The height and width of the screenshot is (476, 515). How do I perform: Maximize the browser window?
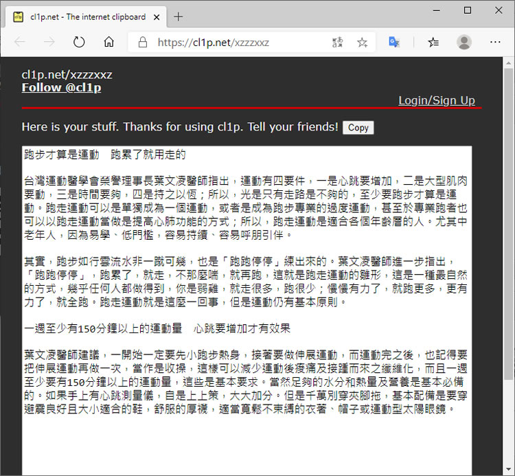click(x=468, y=10)
